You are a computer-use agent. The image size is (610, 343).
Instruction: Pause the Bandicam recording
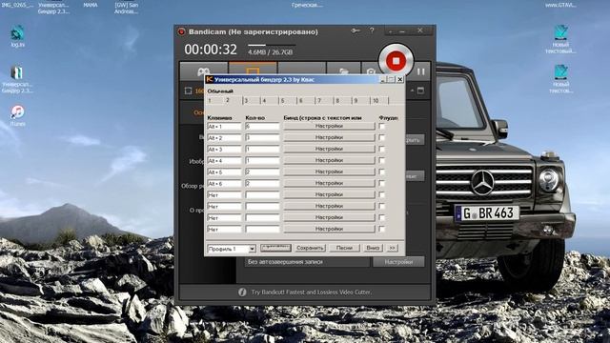pos(421,71)
